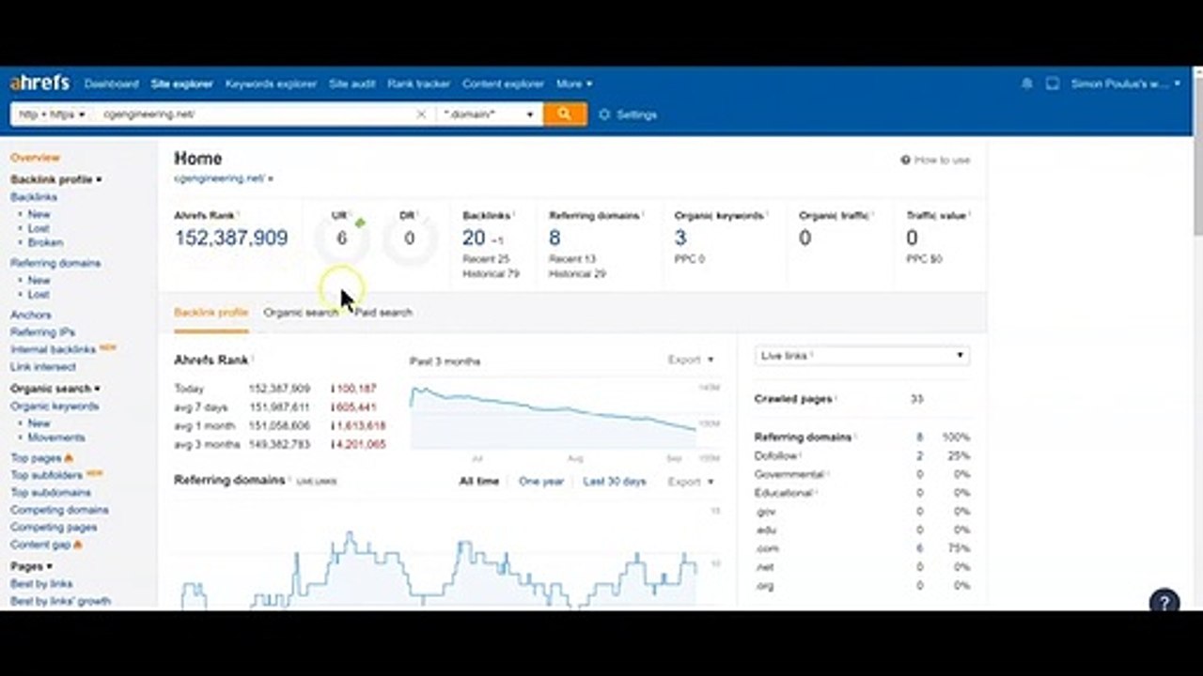Click the Crawled pages value 33
1203x676 pixels.
pos(916,399)
